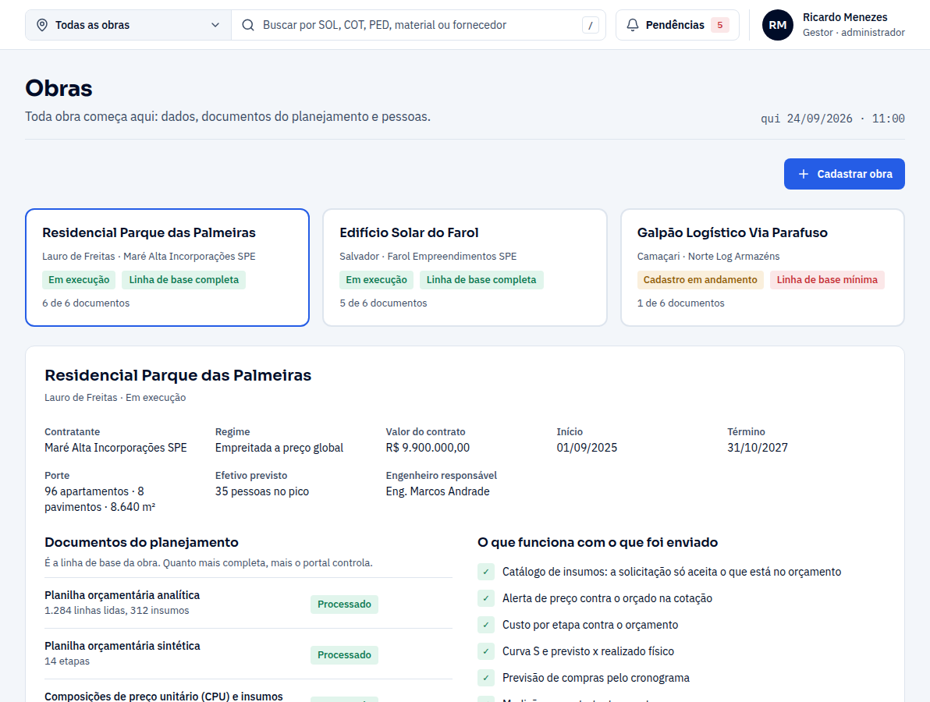Open Ricardo Menezes account menu
930x702 pixels.
[833, 25]
